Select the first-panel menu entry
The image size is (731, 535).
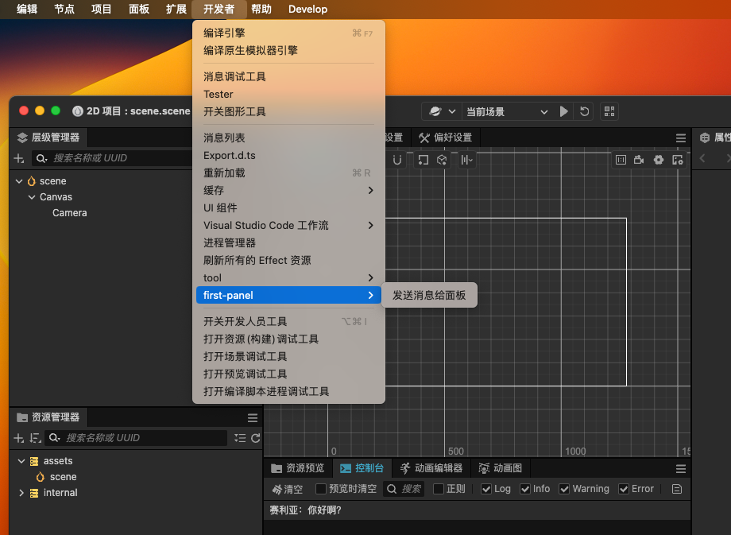tap(288, 295)
